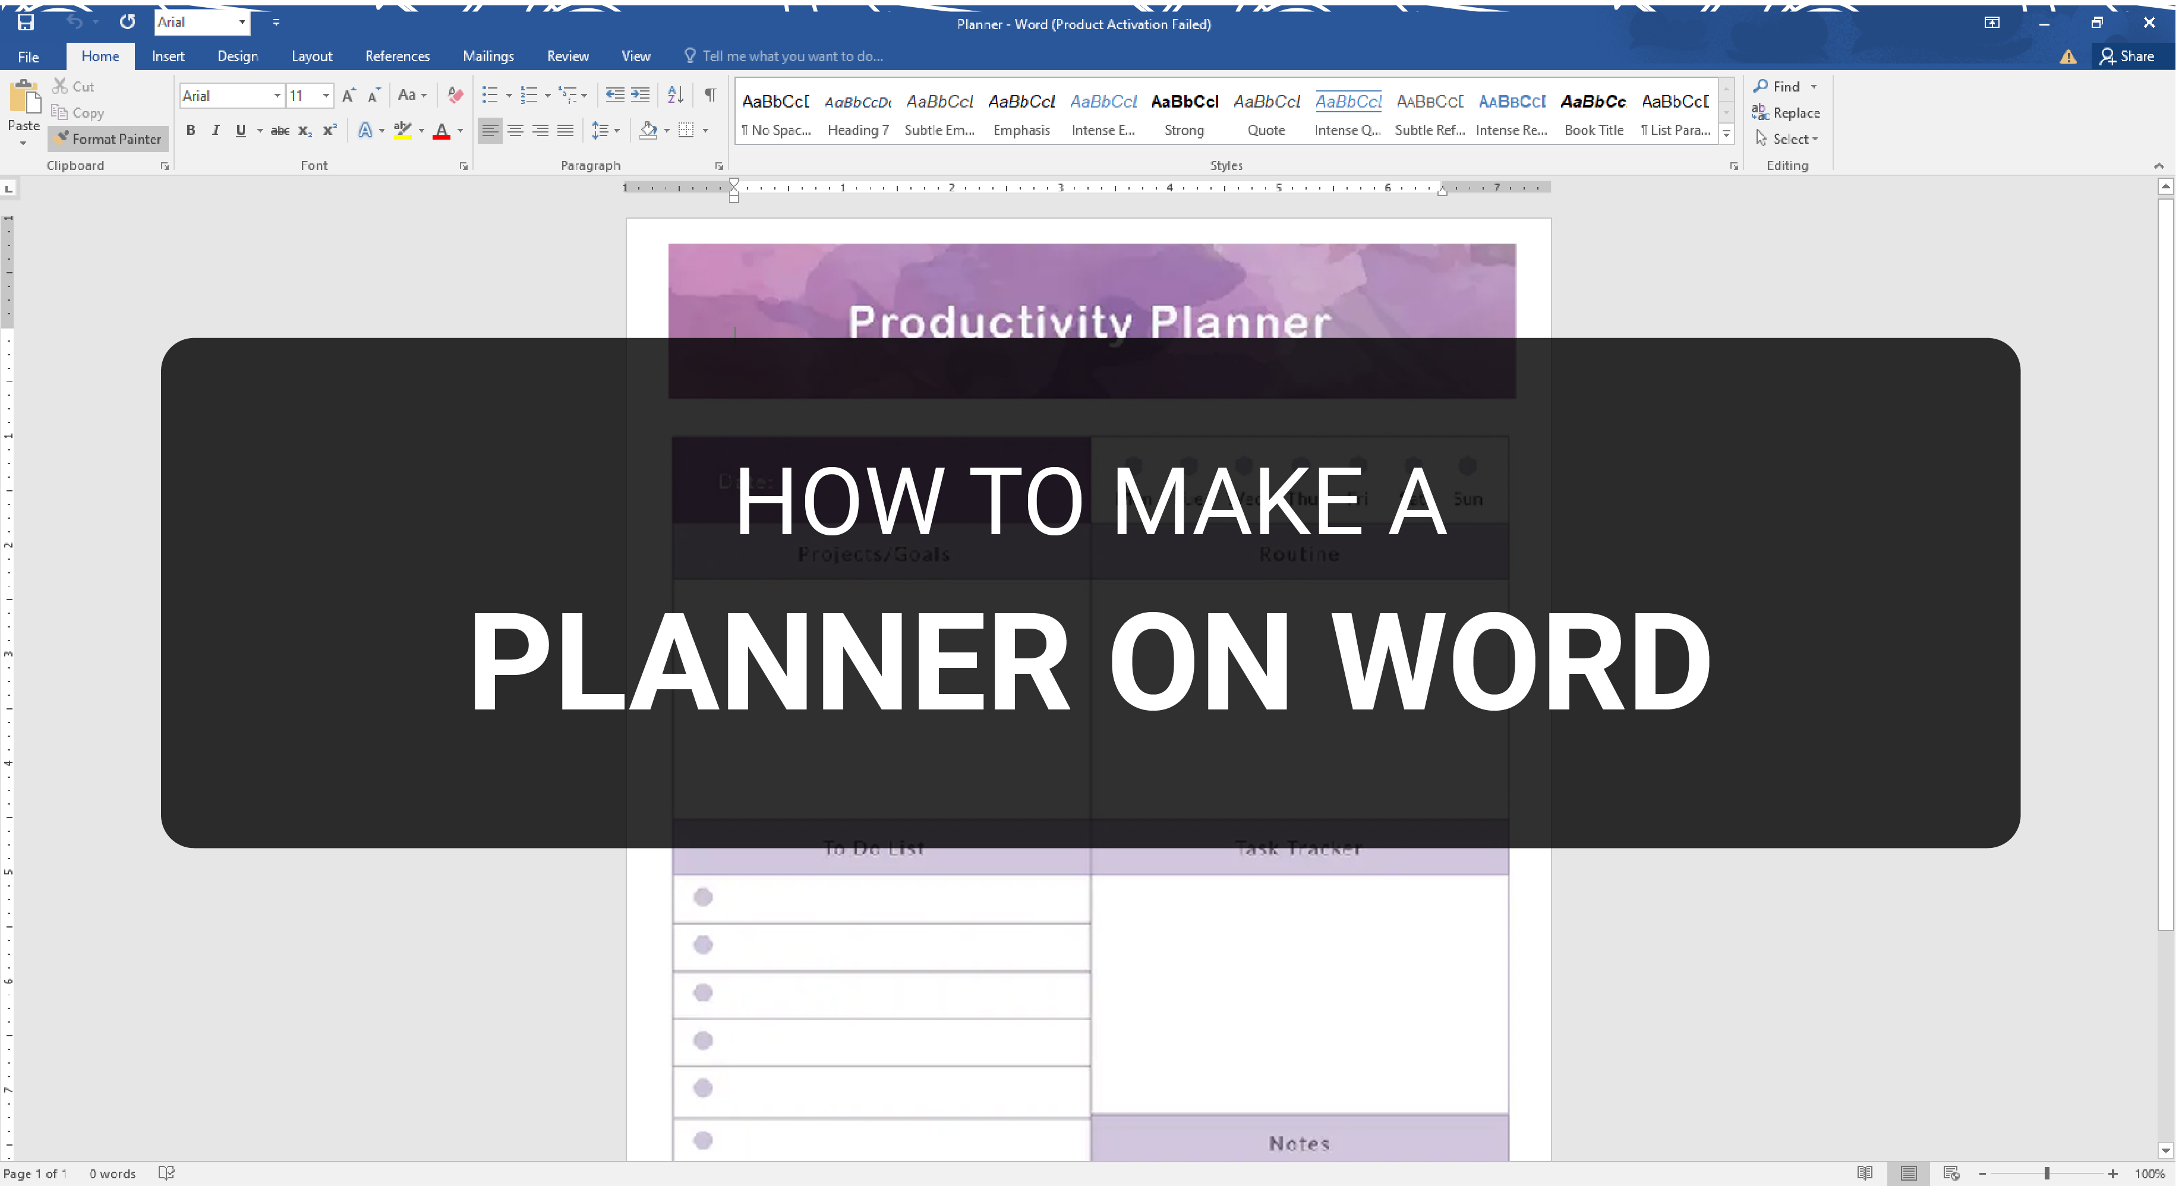Viewport: 2182px width, 1186px height.
Task: Apply the Strong style
Action: pos(1184,113)
